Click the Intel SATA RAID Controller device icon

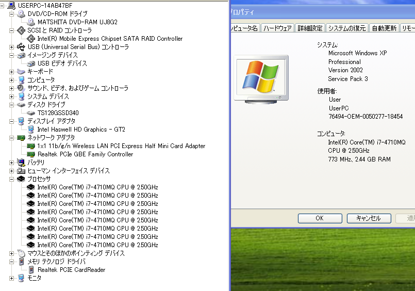[x=31, y=38]
